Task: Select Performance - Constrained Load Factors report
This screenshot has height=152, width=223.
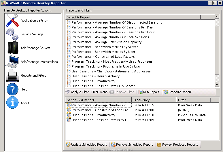Action: click(103, 57)
